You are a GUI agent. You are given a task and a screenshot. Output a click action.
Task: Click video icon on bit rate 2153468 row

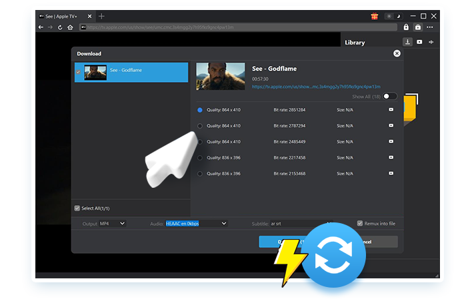pyautogui.click(x=391, y=173)
